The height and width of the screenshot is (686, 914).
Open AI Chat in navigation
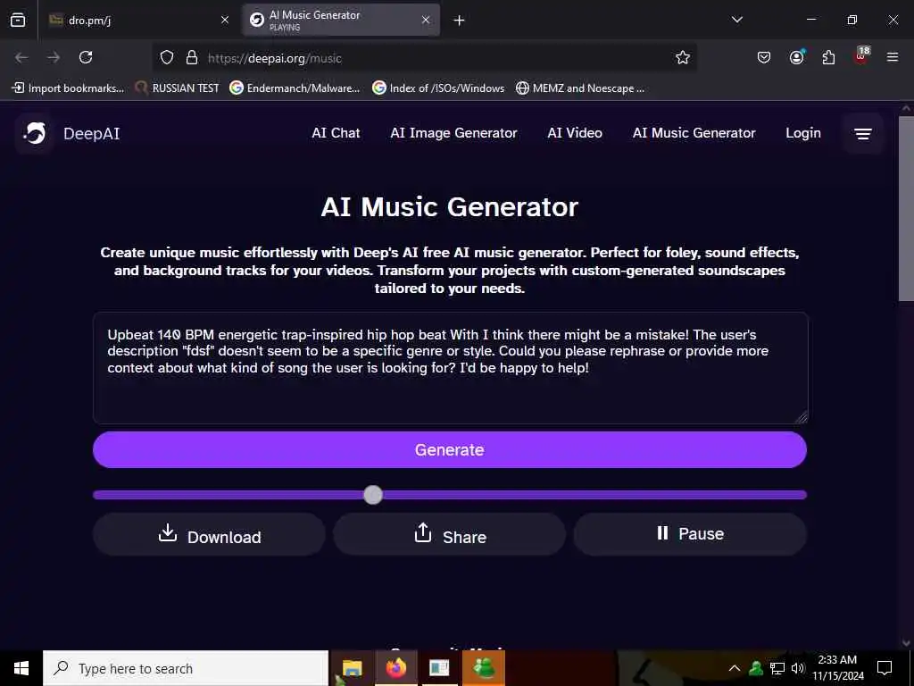point(336,133)
